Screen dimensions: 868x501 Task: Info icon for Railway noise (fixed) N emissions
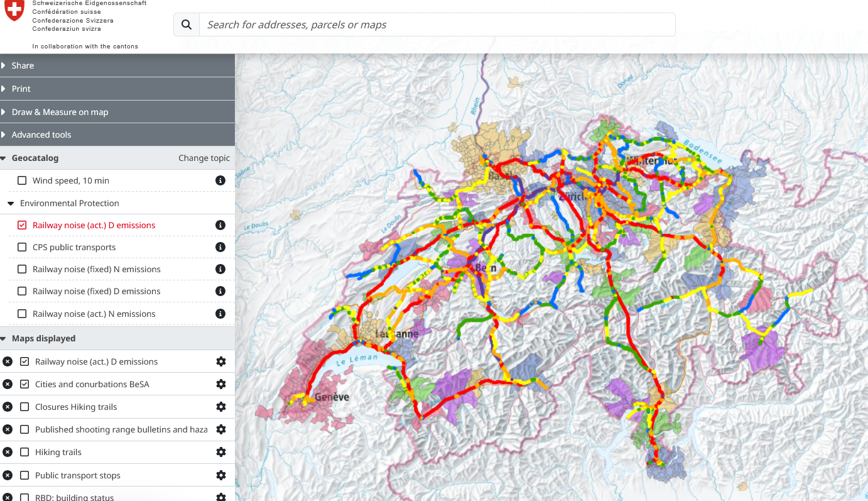point(220,269)
